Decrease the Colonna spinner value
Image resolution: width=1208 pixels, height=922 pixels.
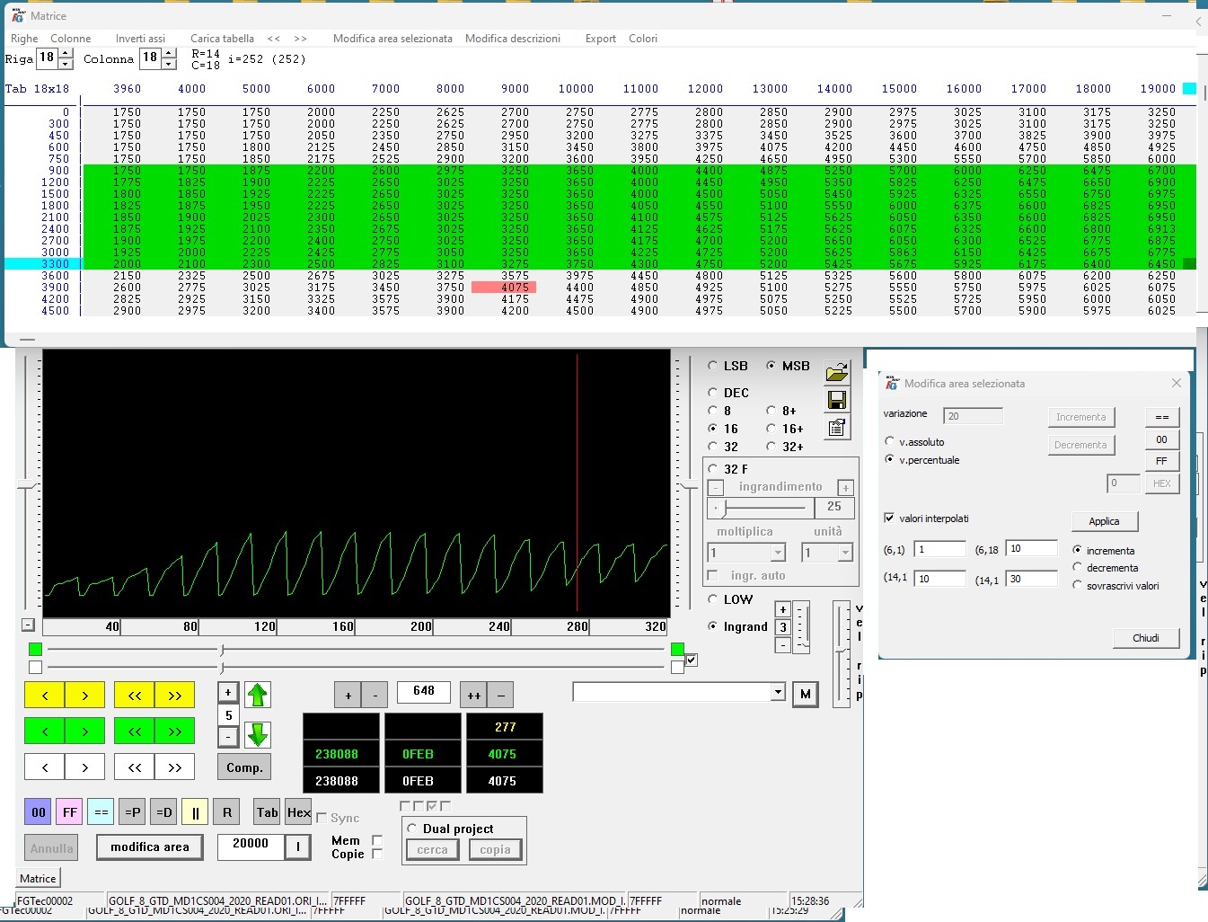pyautogui.click(x=169, y=65)
